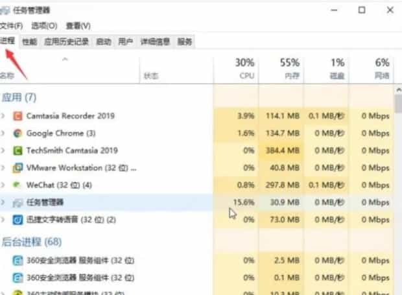Click the 任务管理器 process row icon

pos(18,202)
